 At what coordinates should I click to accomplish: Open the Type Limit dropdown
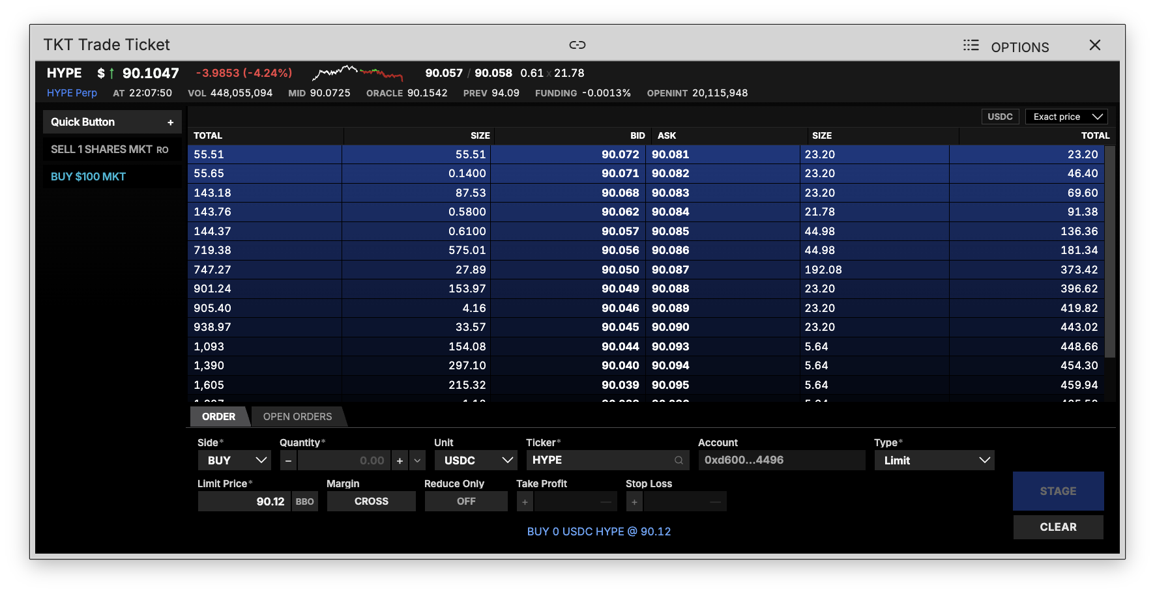click(x=934, y=460)
